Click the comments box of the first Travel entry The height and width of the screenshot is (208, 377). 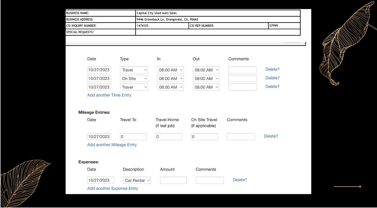242,70
